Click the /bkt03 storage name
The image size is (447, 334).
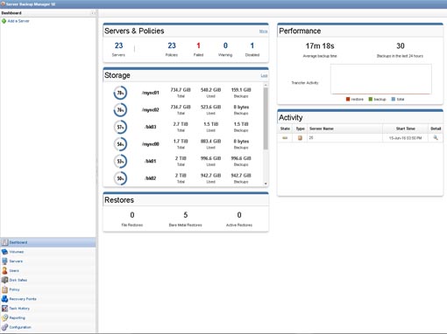[151, 127]
